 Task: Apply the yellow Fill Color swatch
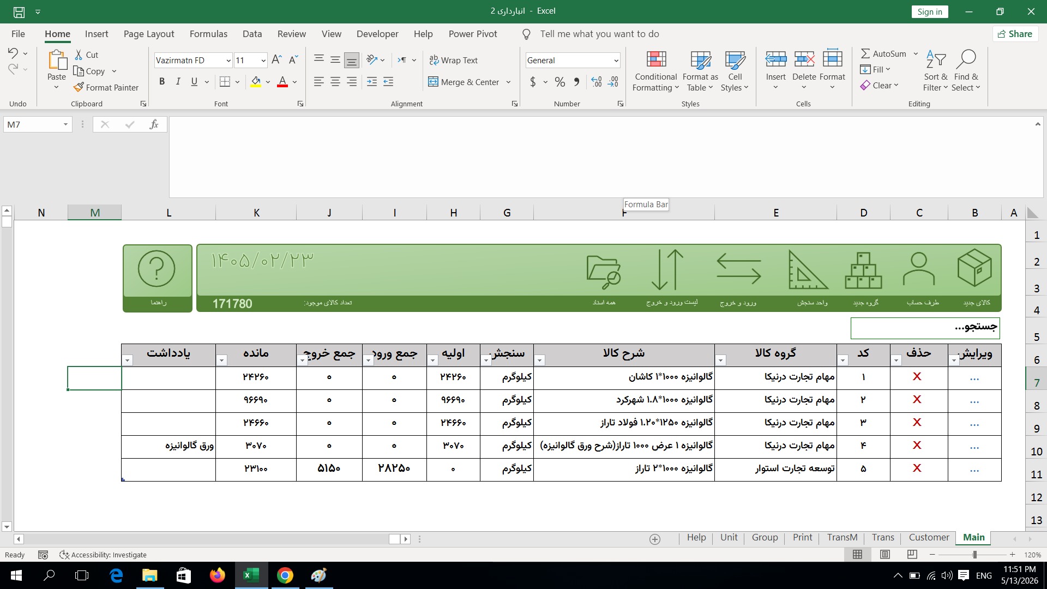256,82
